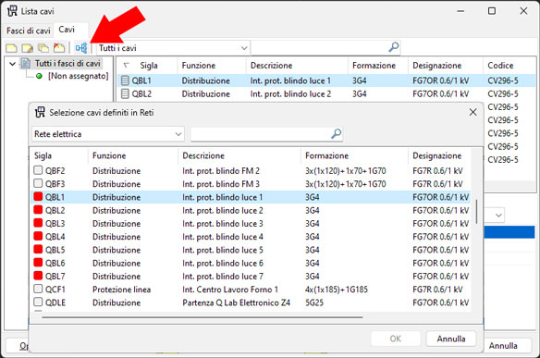Click the duplicate cable icon
This screenshot has width=540, height=358.
pyautogui.click(x=43, y=48)
